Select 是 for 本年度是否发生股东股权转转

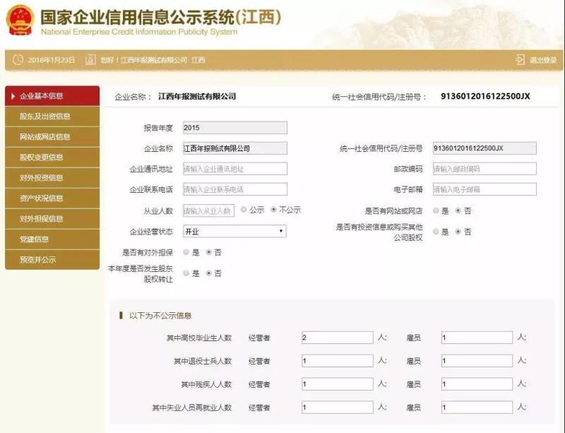tap(186, 271)
